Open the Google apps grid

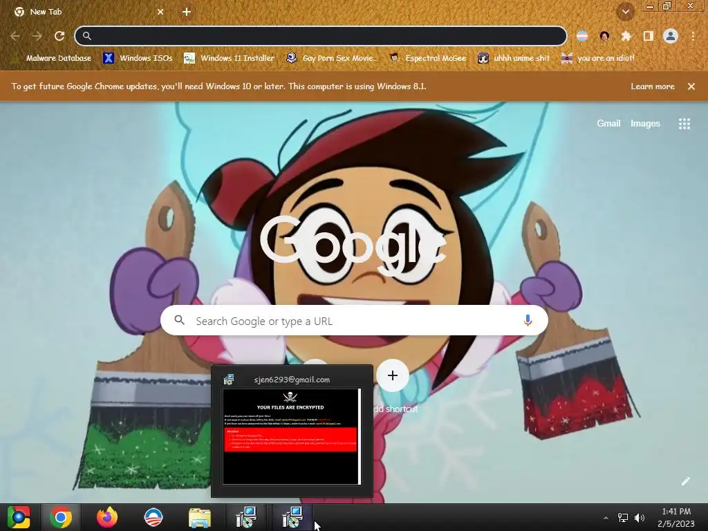684,124
